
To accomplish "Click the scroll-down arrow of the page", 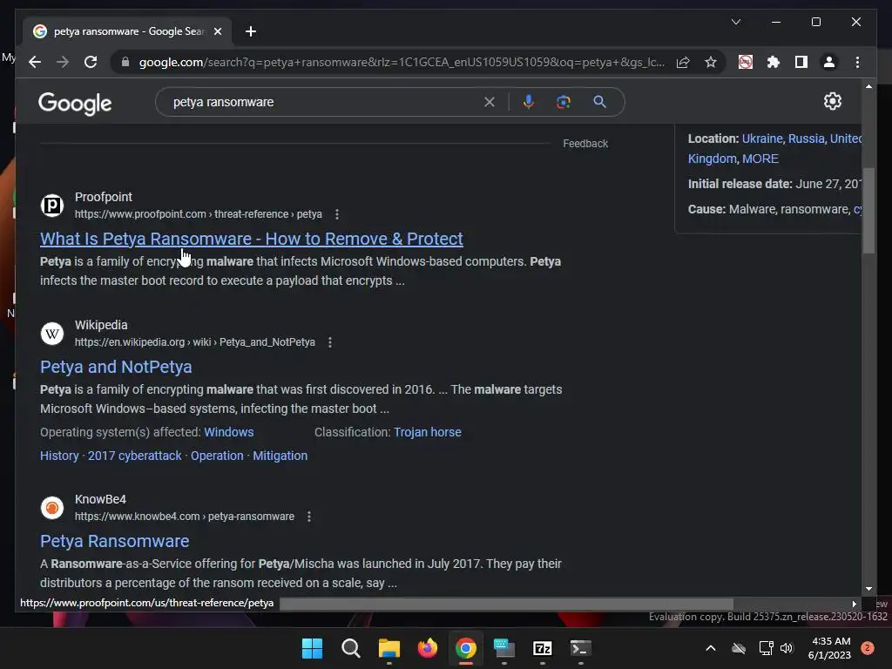I will [868, 589].
